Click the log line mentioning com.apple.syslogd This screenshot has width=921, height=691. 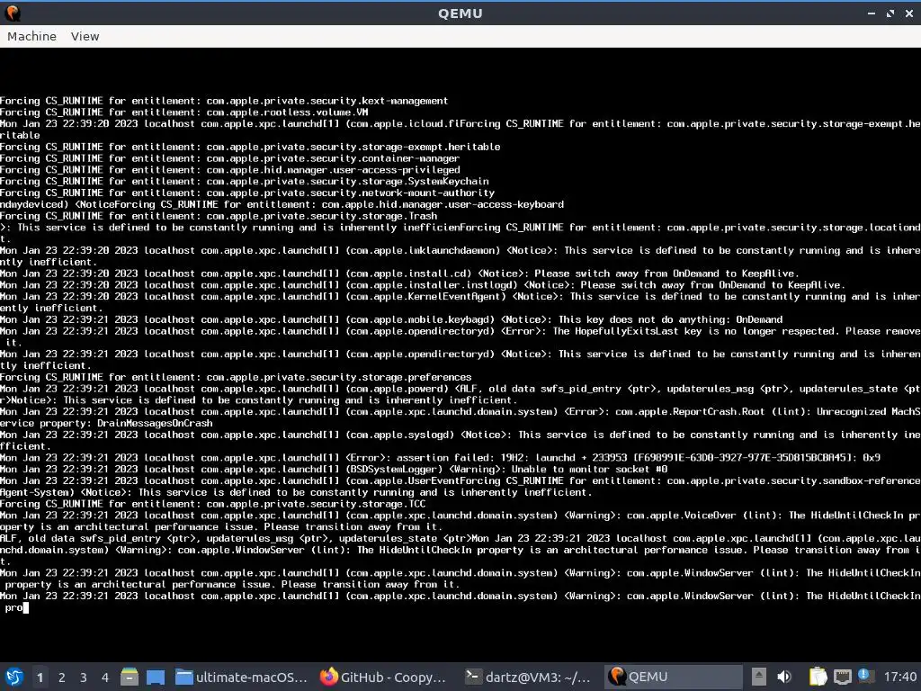(x=460, y=441)
